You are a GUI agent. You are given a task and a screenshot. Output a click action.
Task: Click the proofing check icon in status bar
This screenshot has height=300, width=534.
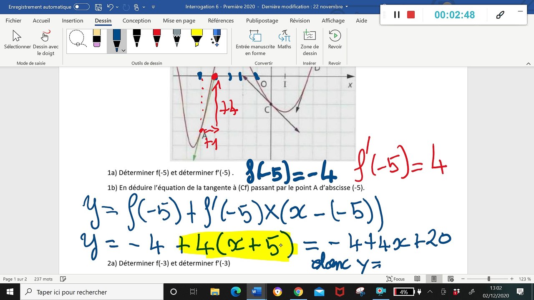[x=63, y=279]
